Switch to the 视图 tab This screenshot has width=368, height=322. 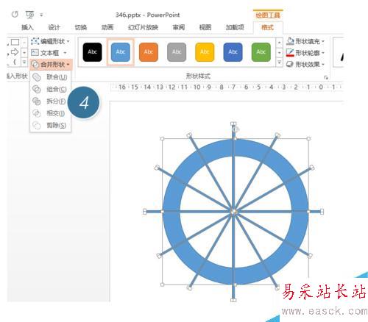tap(205, 27)
